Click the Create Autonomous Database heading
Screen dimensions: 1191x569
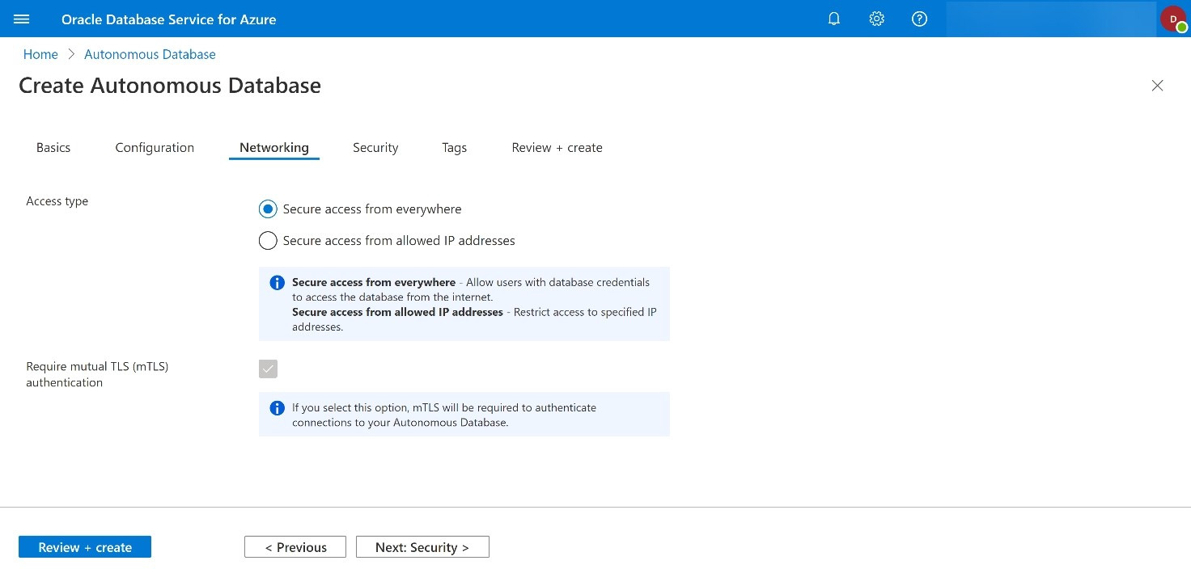click(x=170, y=86)
